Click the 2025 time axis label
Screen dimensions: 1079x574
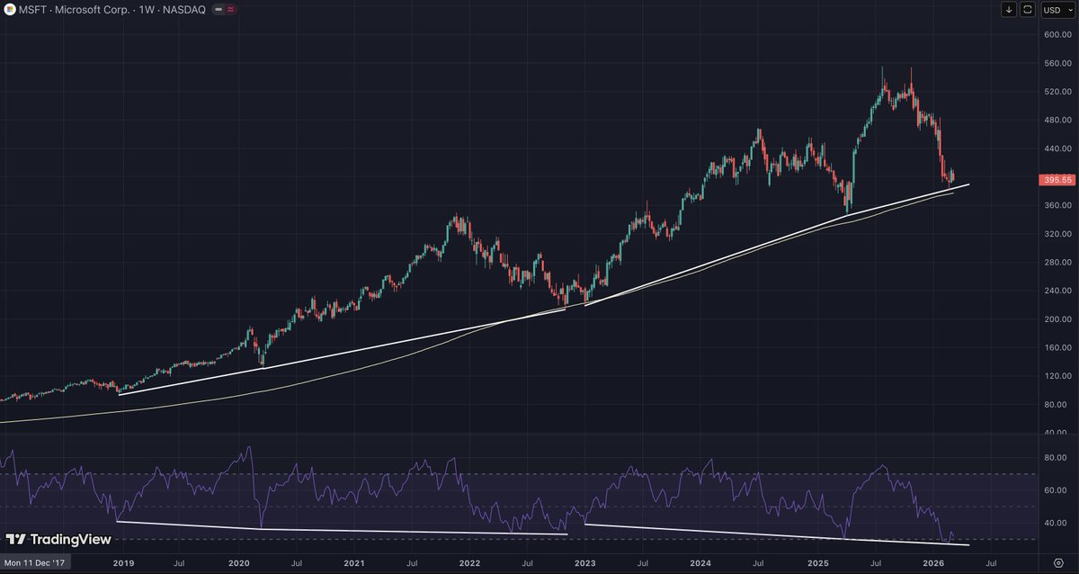point(816,562)
